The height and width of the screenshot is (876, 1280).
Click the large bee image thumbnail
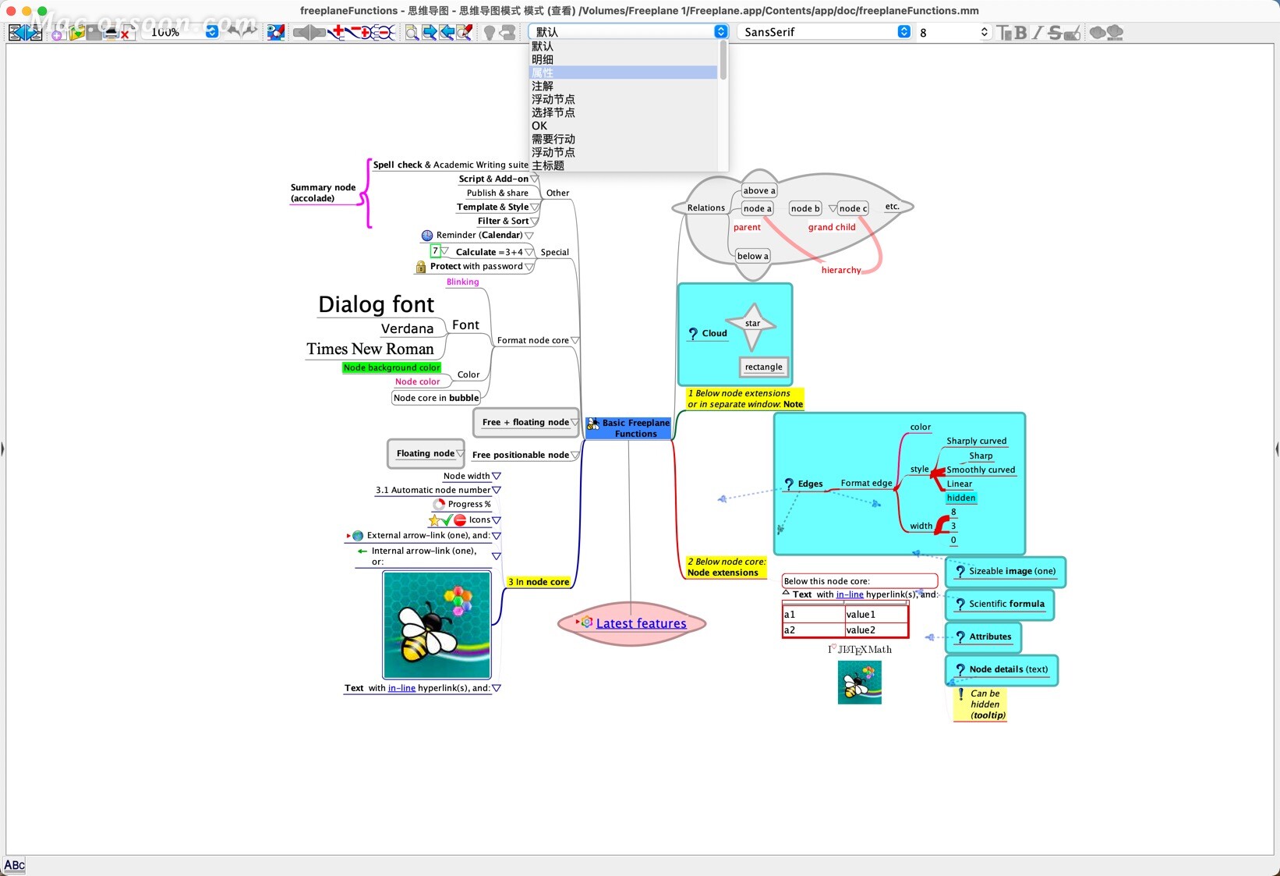pyautogui.click(x=437, y=625)
